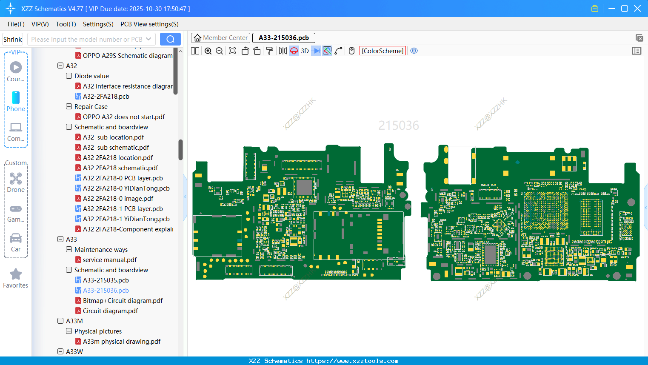Click the mouse settings icon
The height and width of the screenshot is (365, 648).
[x=351, y=51]
